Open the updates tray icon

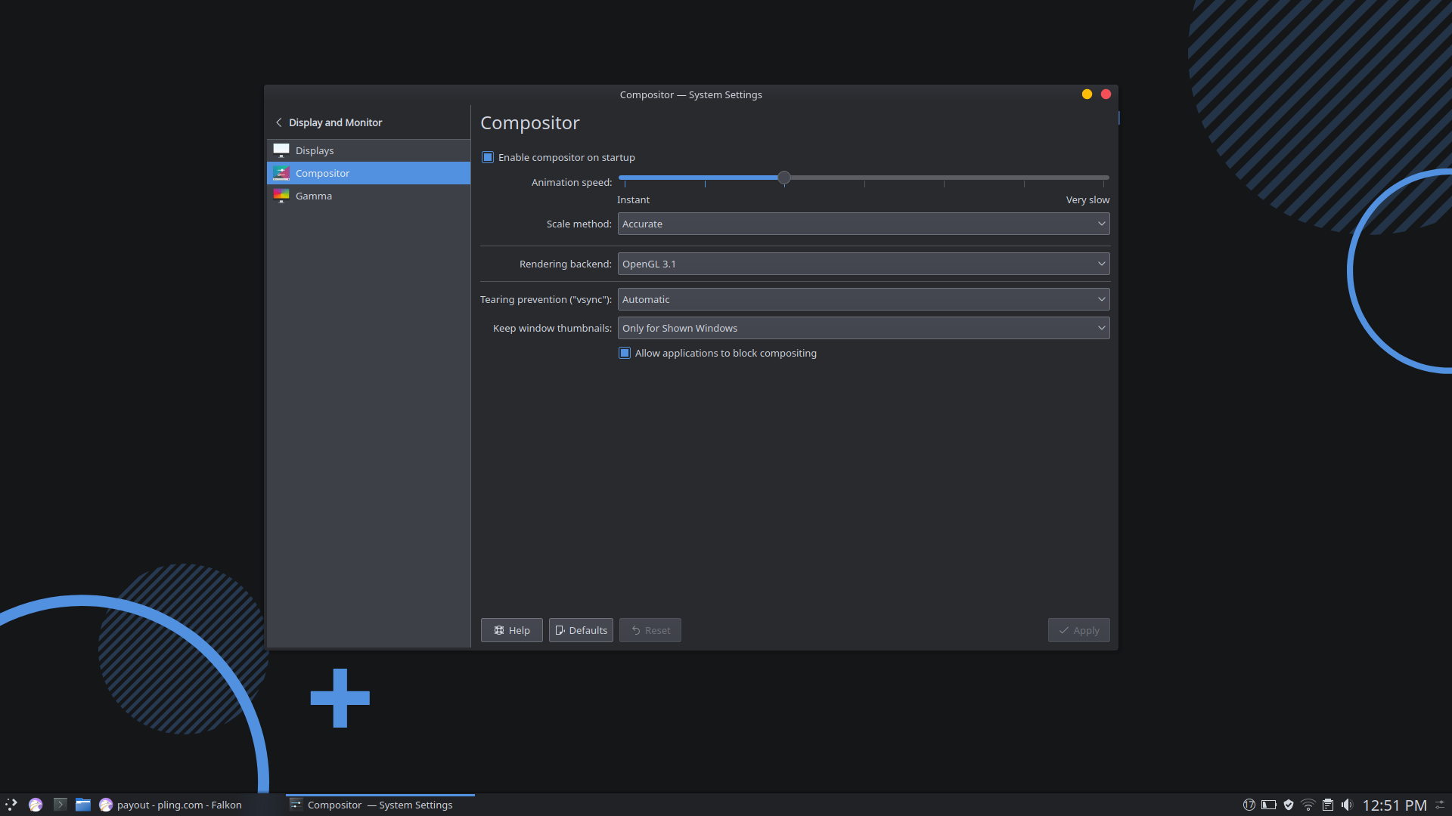[1249, 805]
